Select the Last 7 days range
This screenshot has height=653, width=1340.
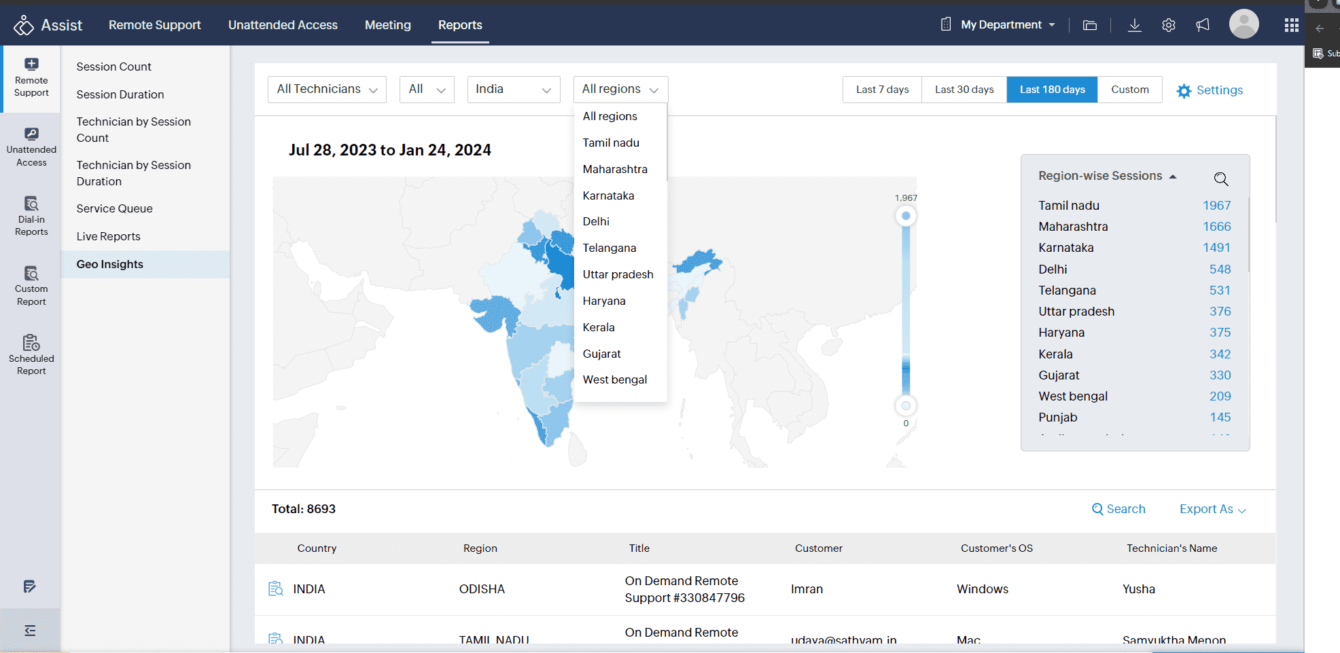pos(882,90)
